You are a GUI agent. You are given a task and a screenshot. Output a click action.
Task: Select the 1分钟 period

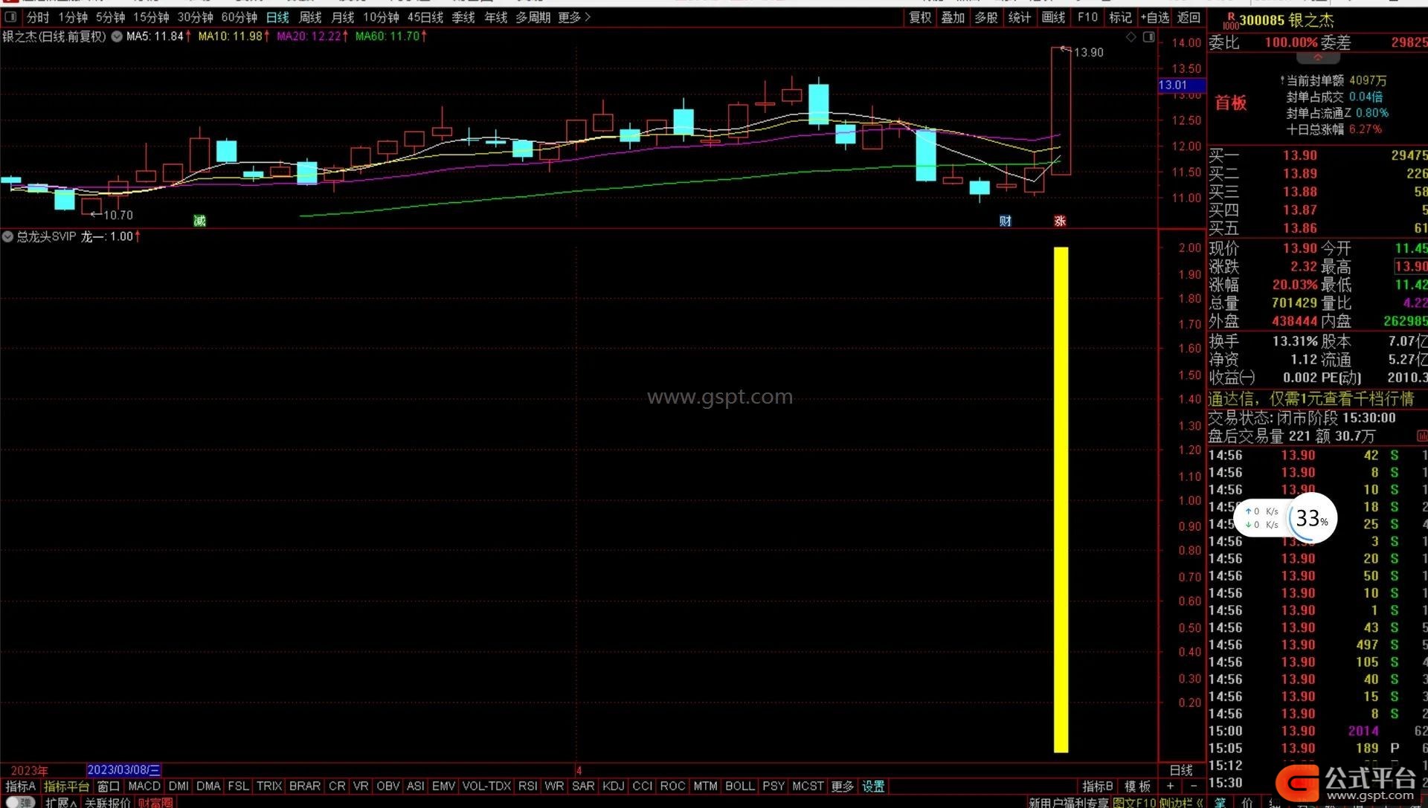pyautogui.click(x=73, y=17)
